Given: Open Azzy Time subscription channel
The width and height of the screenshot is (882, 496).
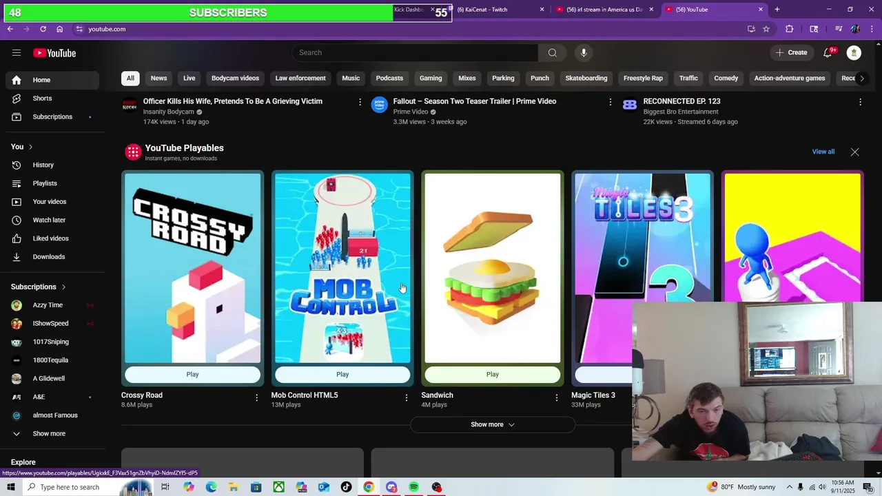Looking at the screenshot, I should (52, 305).
